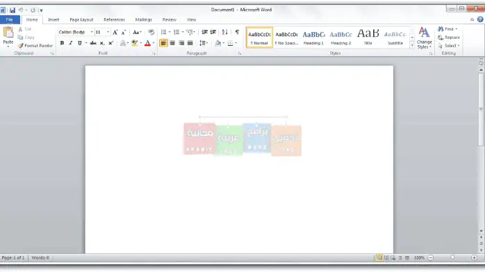
Task: Click the Find button
Action: tap(447, 29)
